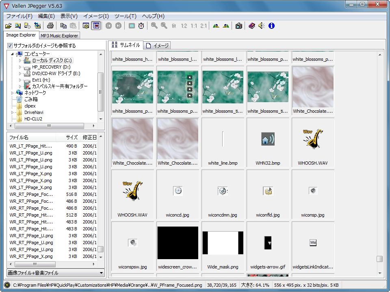Click the thumbnail pane vertical scrollbar thumb

(379, 259)
